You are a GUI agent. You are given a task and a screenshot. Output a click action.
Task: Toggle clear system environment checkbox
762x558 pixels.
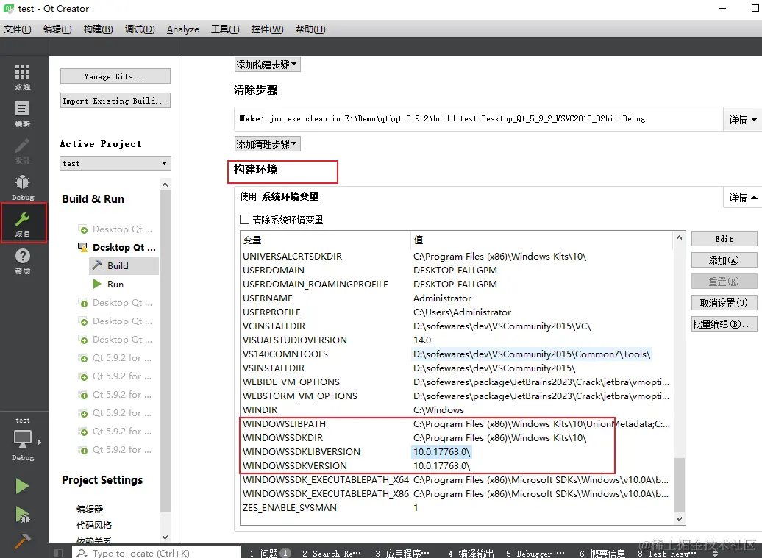(x=244, y=220)
